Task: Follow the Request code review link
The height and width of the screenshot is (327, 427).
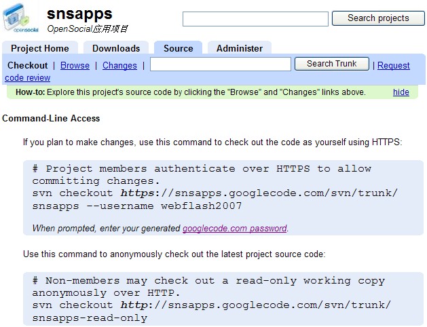Action: pos(394,65)
